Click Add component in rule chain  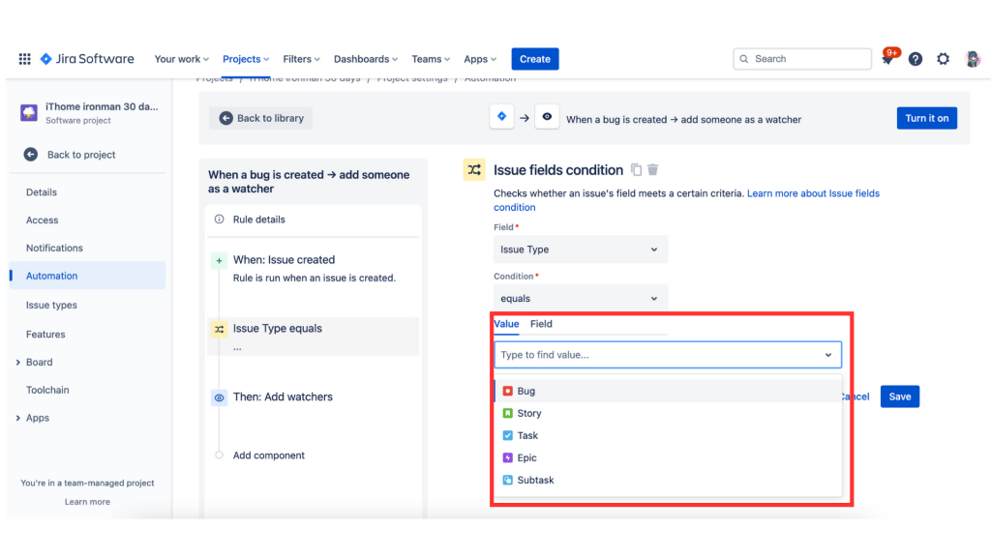(268, 455)
